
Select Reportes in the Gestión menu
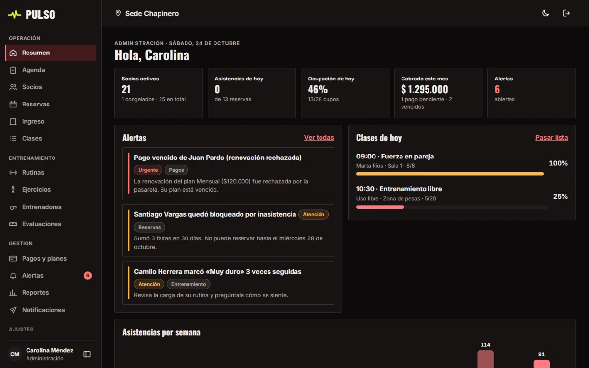coord(51,293)
